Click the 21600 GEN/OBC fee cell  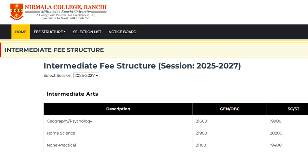[x=201, y=121]
